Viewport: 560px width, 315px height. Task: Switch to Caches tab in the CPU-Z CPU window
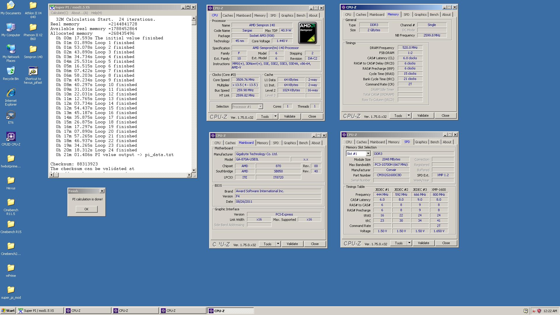coord(228,15)
